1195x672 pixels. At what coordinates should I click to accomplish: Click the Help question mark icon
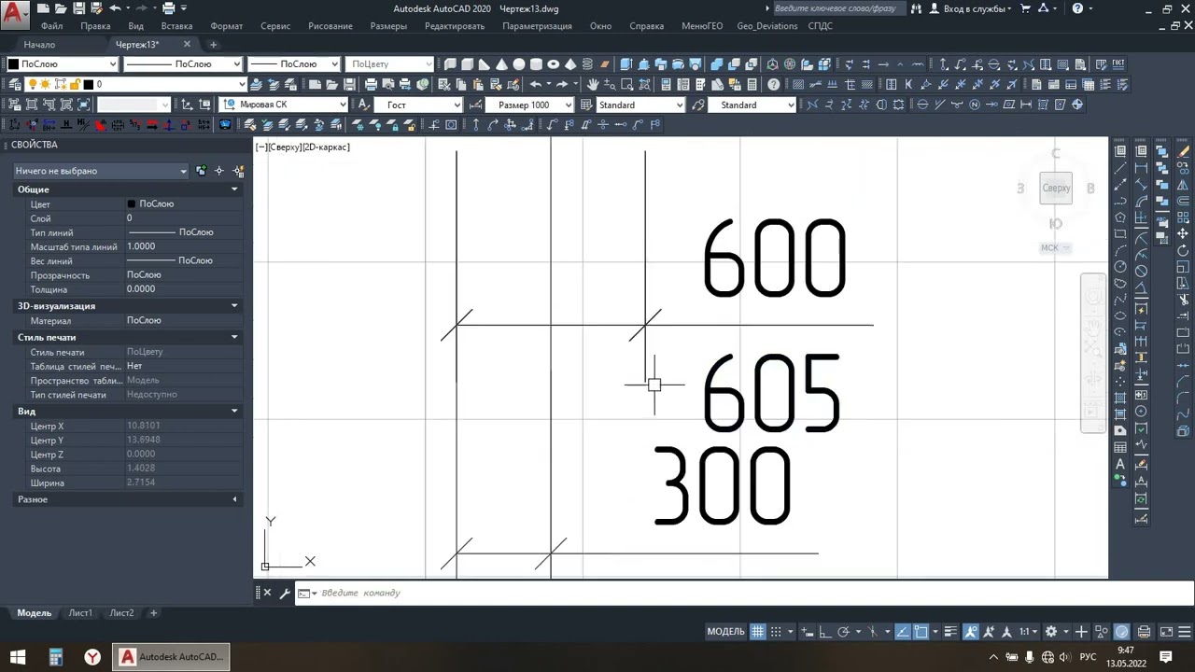click(x=773, y=84)
